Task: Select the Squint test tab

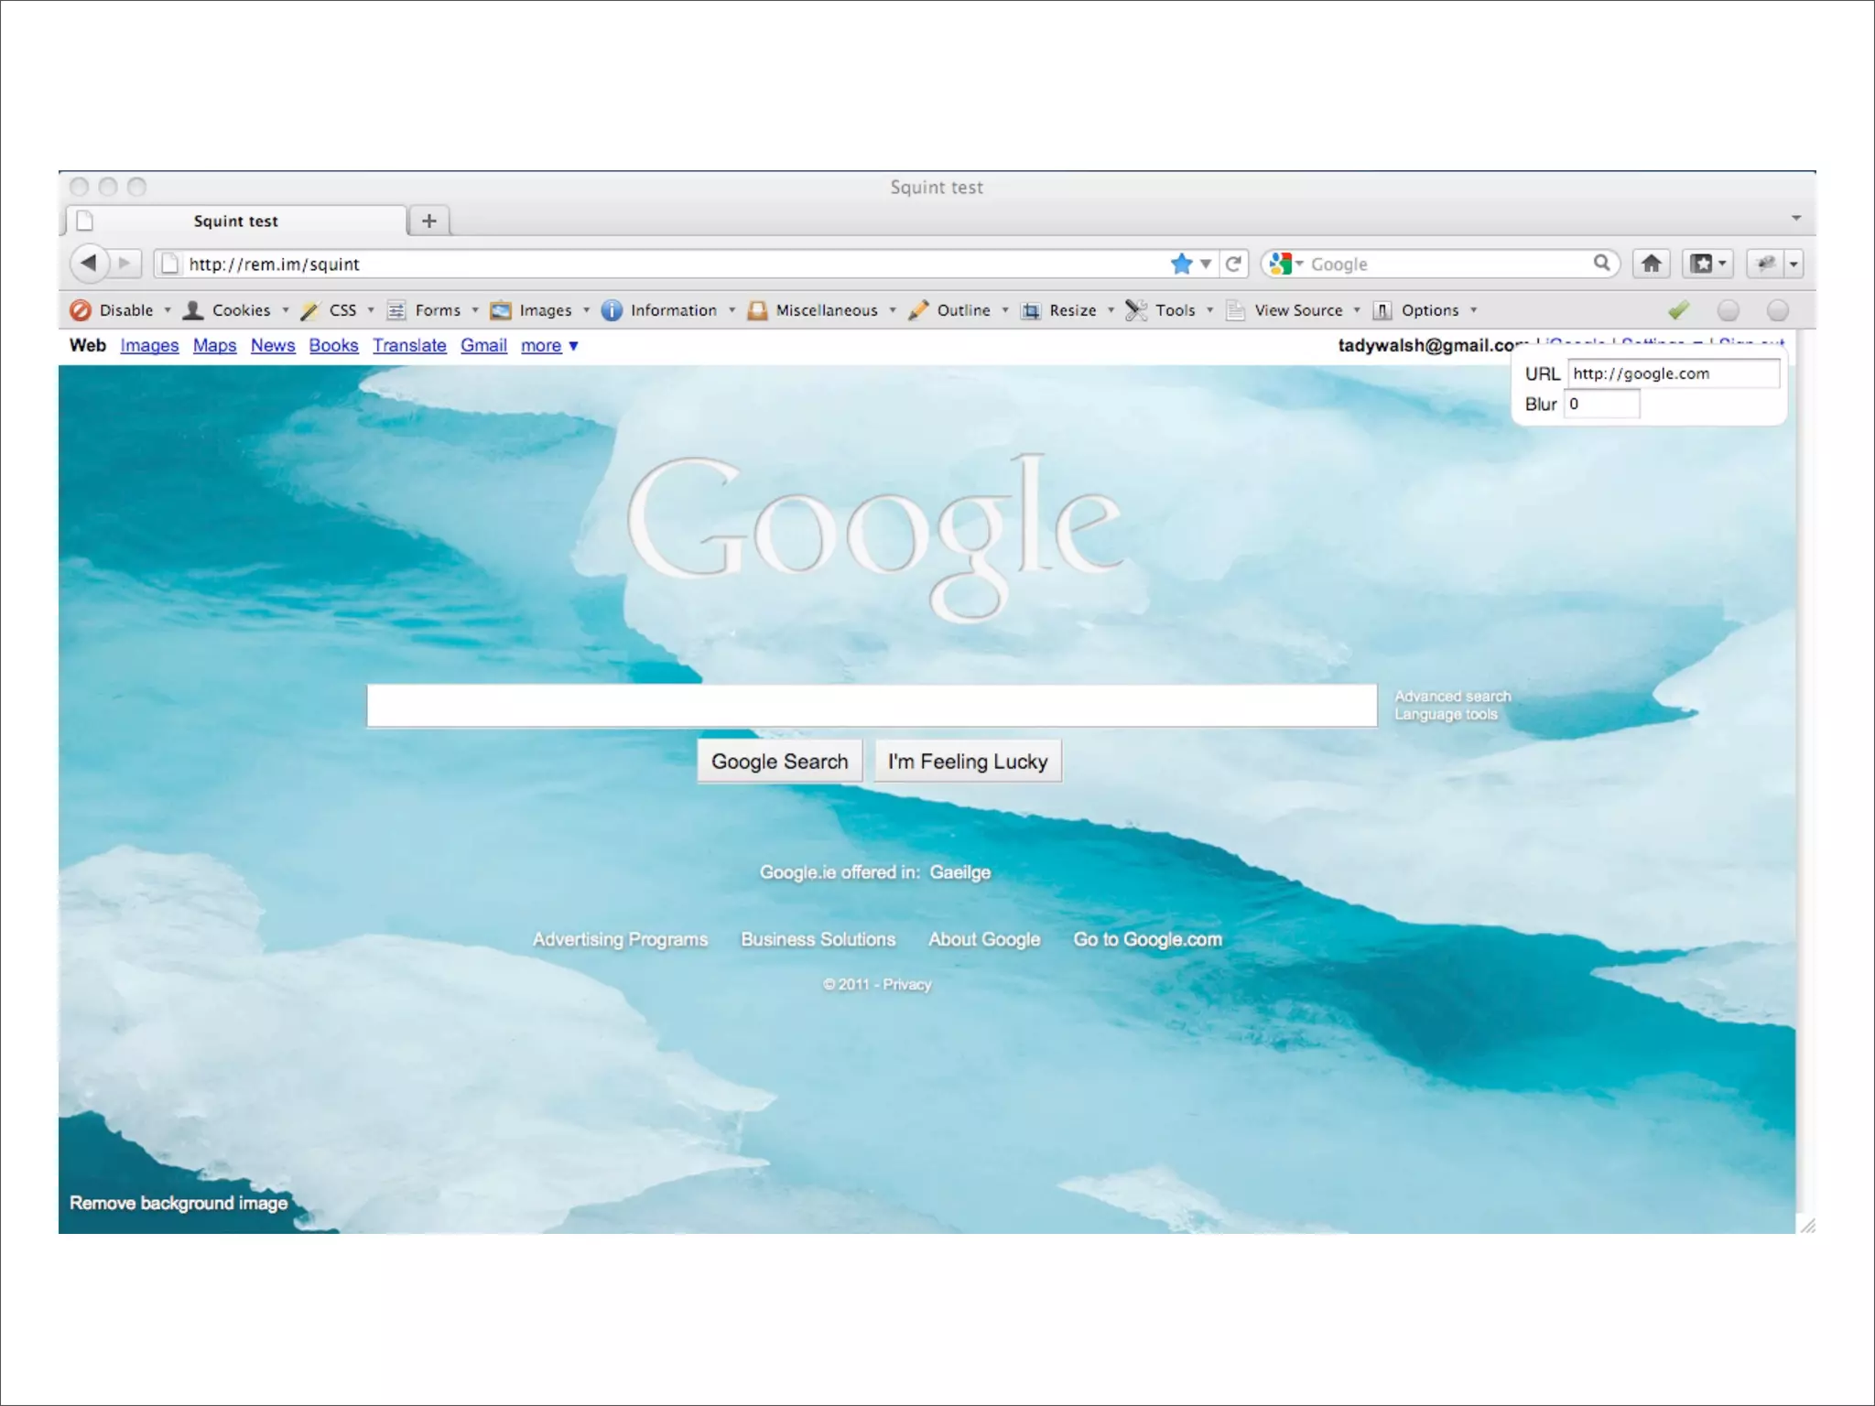Action: click(235, 221)
